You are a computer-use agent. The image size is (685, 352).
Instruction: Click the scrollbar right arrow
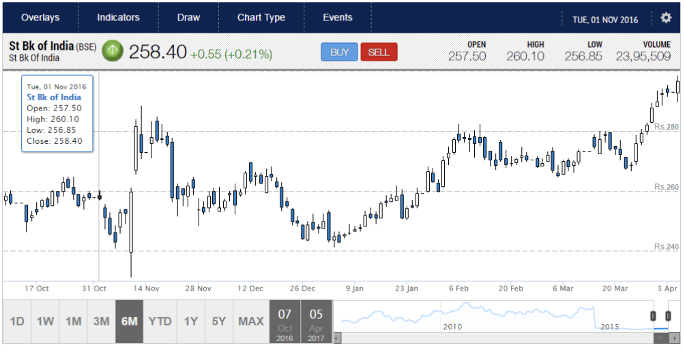[x=675, y=338]
